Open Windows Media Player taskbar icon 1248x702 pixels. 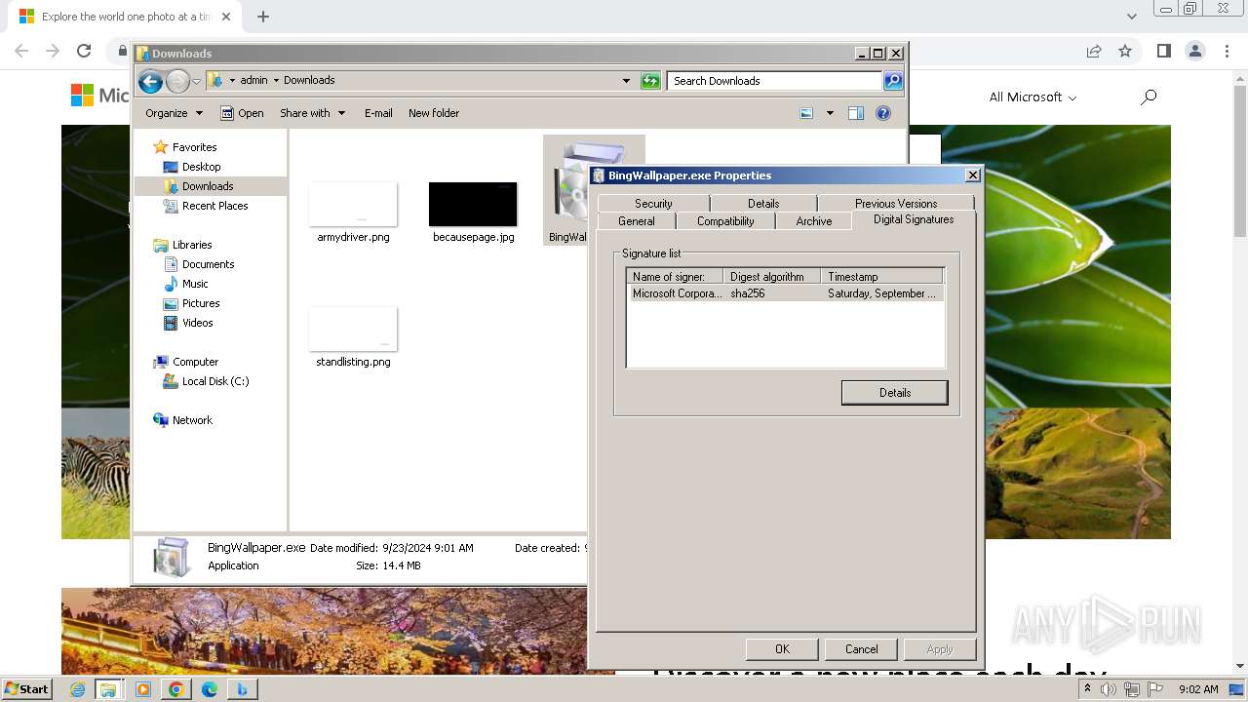pyautogui.click(x=143, y=689)
